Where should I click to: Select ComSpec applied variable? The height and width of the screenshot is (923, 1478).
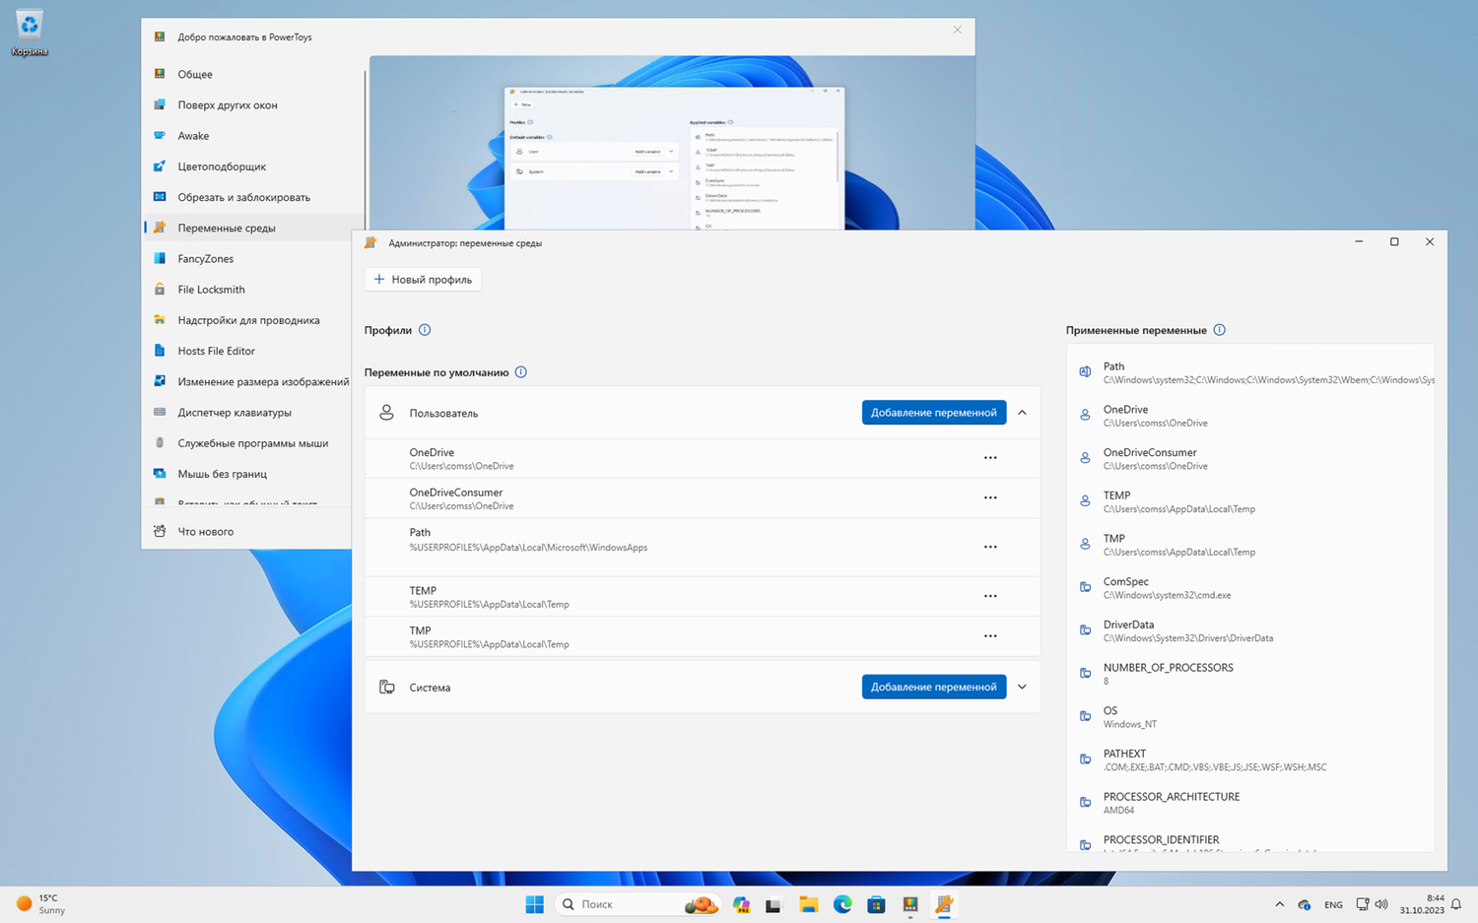[1250, 588]
